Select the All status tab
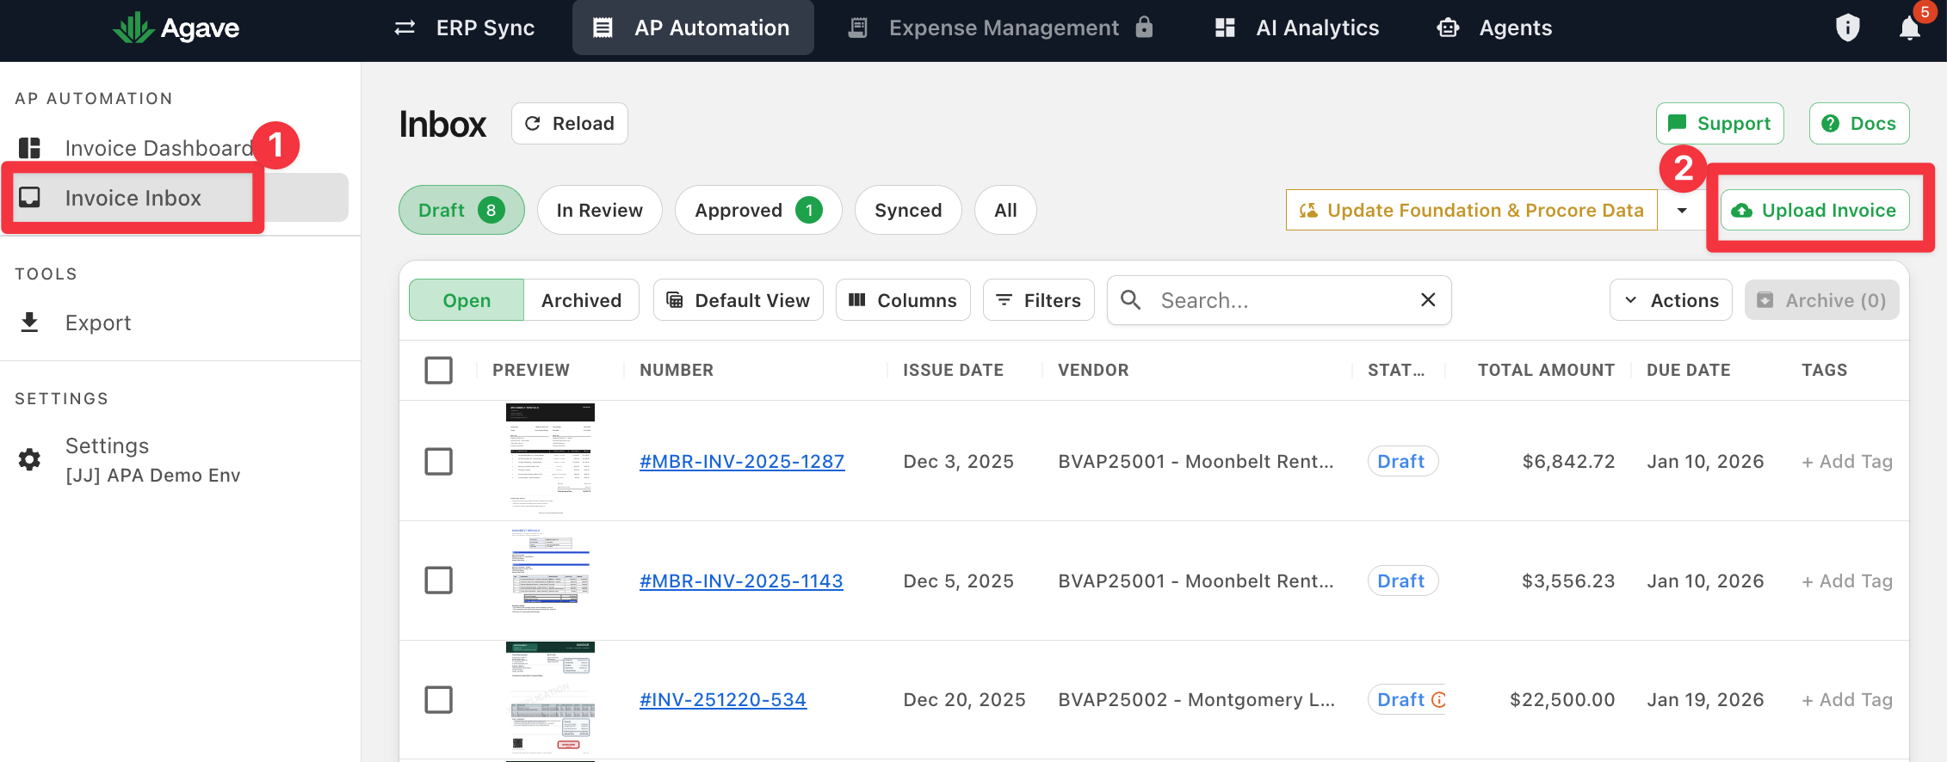The width and height of the screenshot is (1947, 762). [x=1005, y=210]
